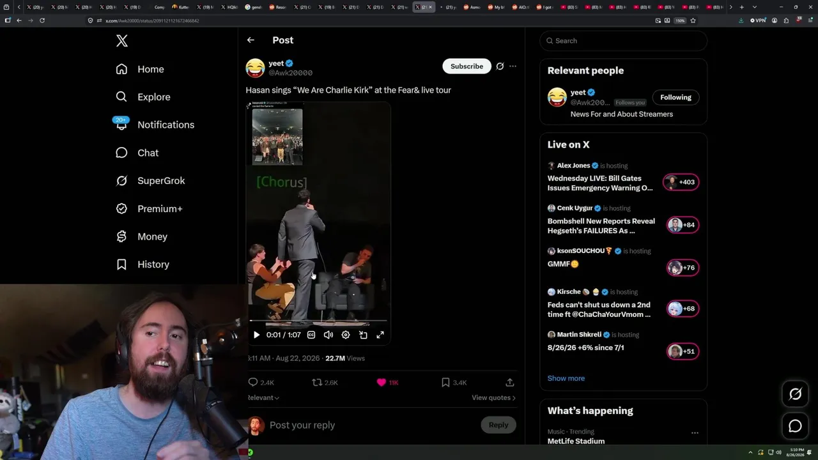The image size is (818, 460).
Task: Open Martin Shkreli's 8/26/26 live space
Action: (585, 348)
